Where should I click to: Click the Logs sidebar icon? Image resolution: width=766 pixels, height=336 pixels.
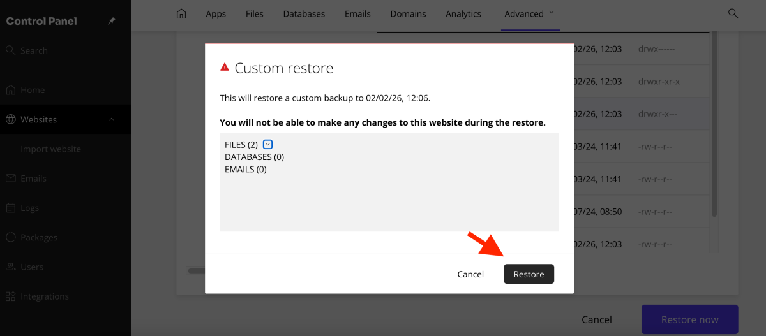[10, 208]
